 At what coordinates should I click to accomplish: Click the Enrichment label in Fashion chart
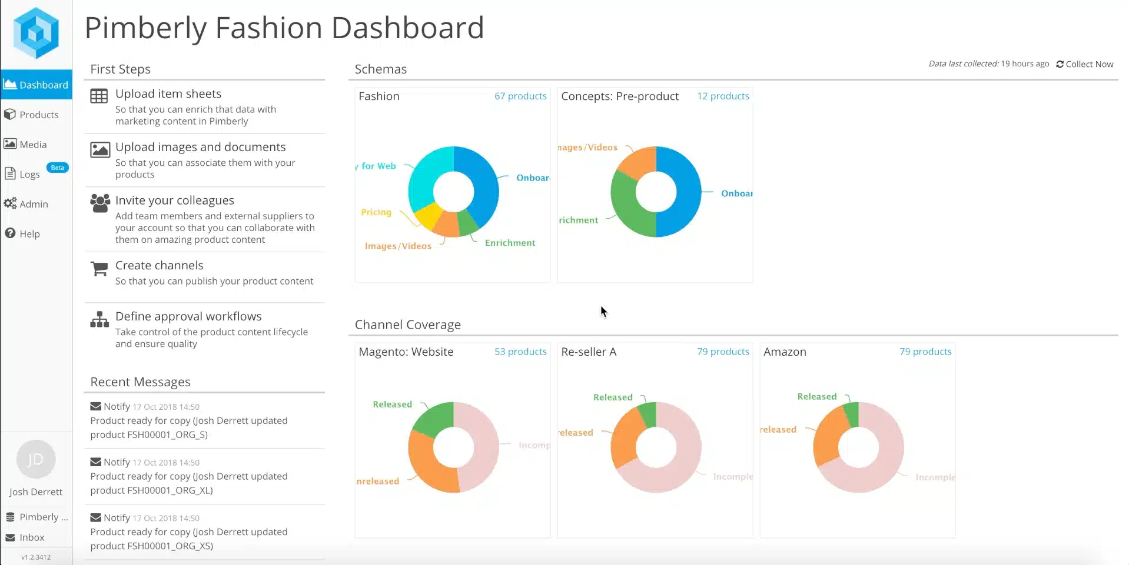(510, 243)
